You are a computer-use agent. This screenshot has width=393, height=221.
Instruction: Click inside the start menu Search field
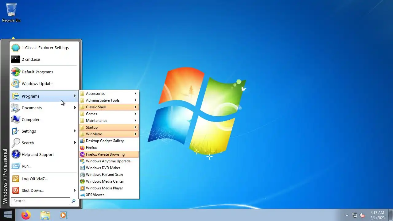[x=41, y=201]
